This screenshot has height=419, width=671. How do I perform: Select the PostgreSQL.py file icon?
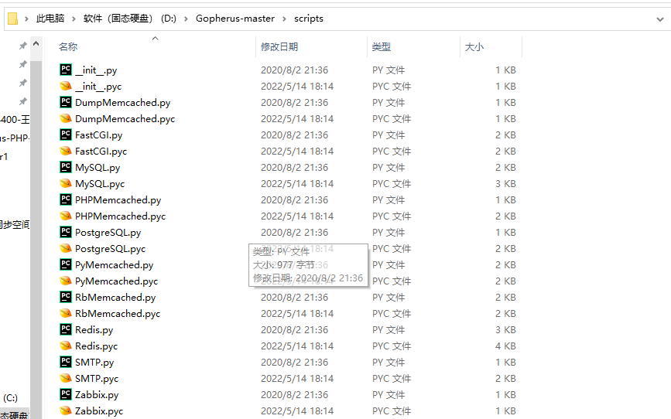pyautogui.click(x=66, y=232)
